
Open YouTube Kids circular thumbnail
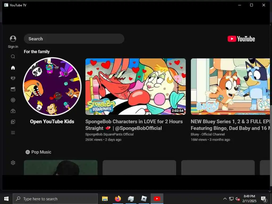52,87
